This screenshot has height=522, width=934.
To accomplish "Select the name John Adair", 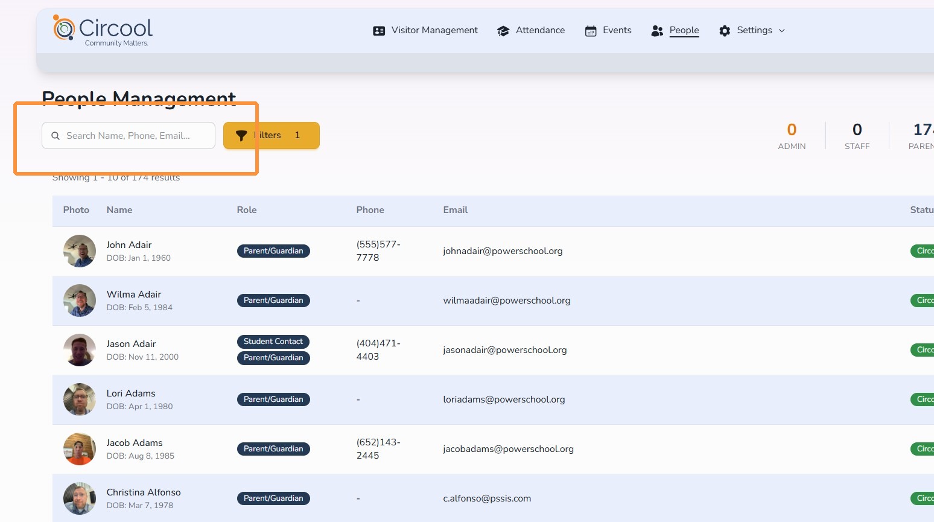I will click(x=129, y=245).
